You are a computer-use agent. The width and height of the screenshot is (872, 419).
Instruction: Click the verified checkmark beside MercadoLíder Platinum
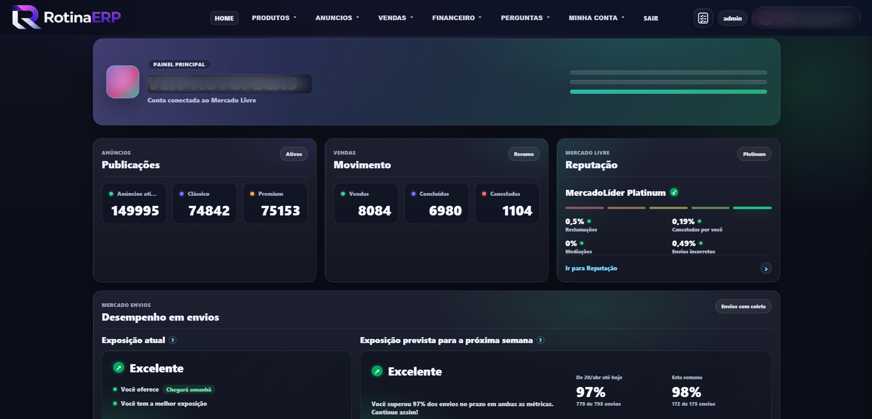click(674, 192)
